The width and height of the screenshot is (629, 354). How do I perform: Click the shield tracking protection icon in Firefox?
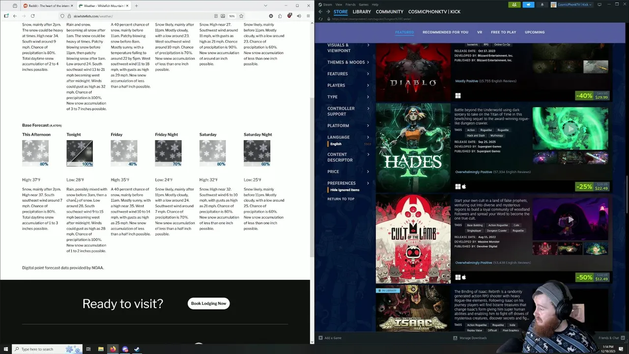click(x=62, y=16)
